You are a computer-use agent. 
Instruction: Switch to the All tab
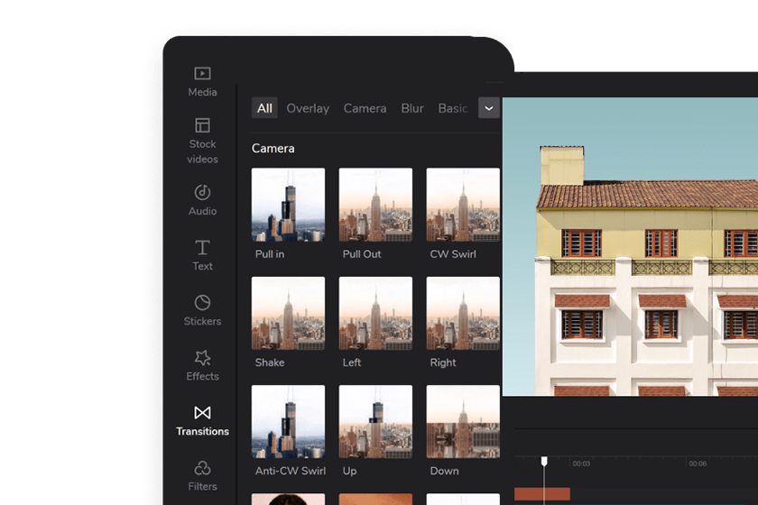pyautogui.click(x=264, y=108)
